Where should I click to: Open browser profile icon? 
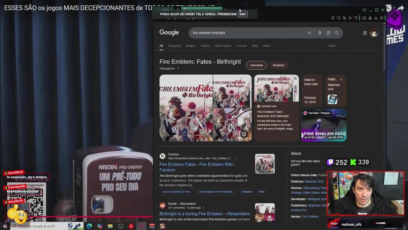[370, 18]
